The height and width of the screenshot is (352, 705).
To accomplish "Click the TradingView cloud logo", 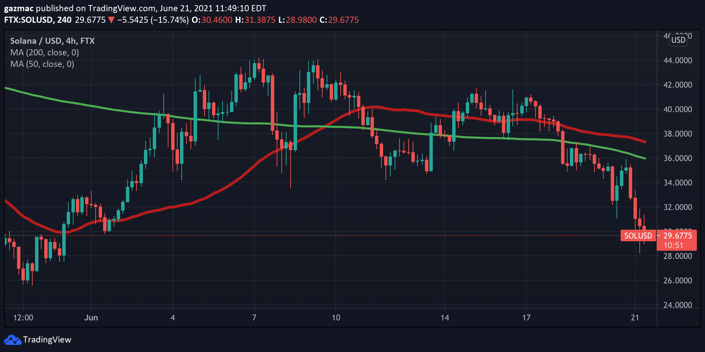I will coord(12,339).
